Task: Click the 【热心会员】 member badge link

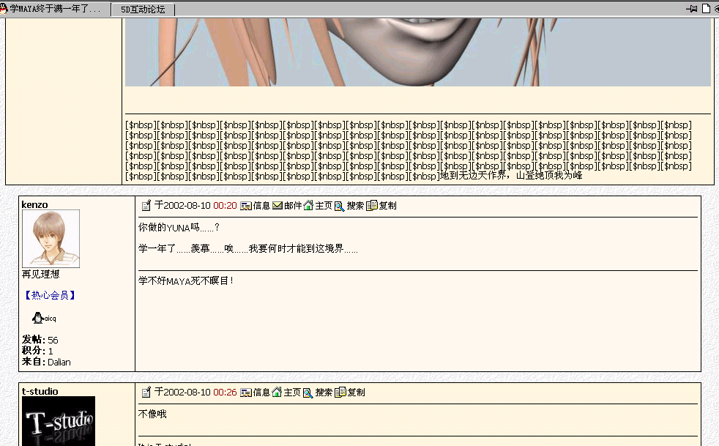Action: (51, 295)
